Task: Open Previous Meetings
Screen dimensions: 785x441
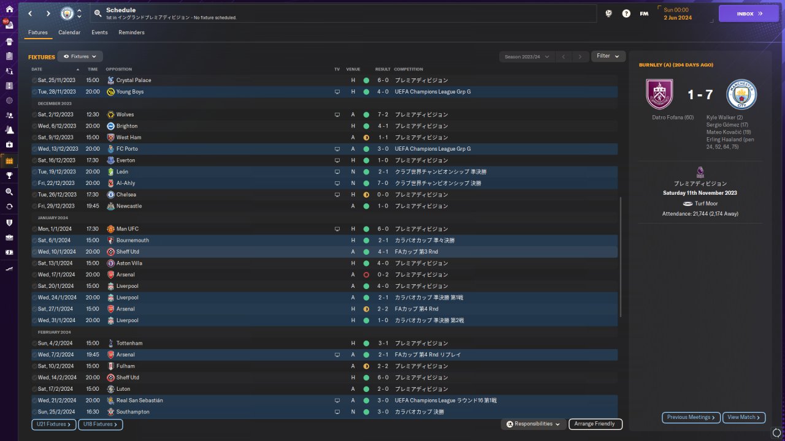Action: [x=691, y=418]
